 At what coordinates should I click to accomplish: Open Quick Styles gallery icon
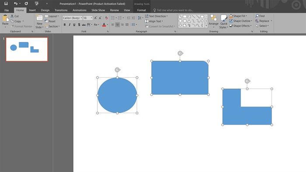pos(224,18)
